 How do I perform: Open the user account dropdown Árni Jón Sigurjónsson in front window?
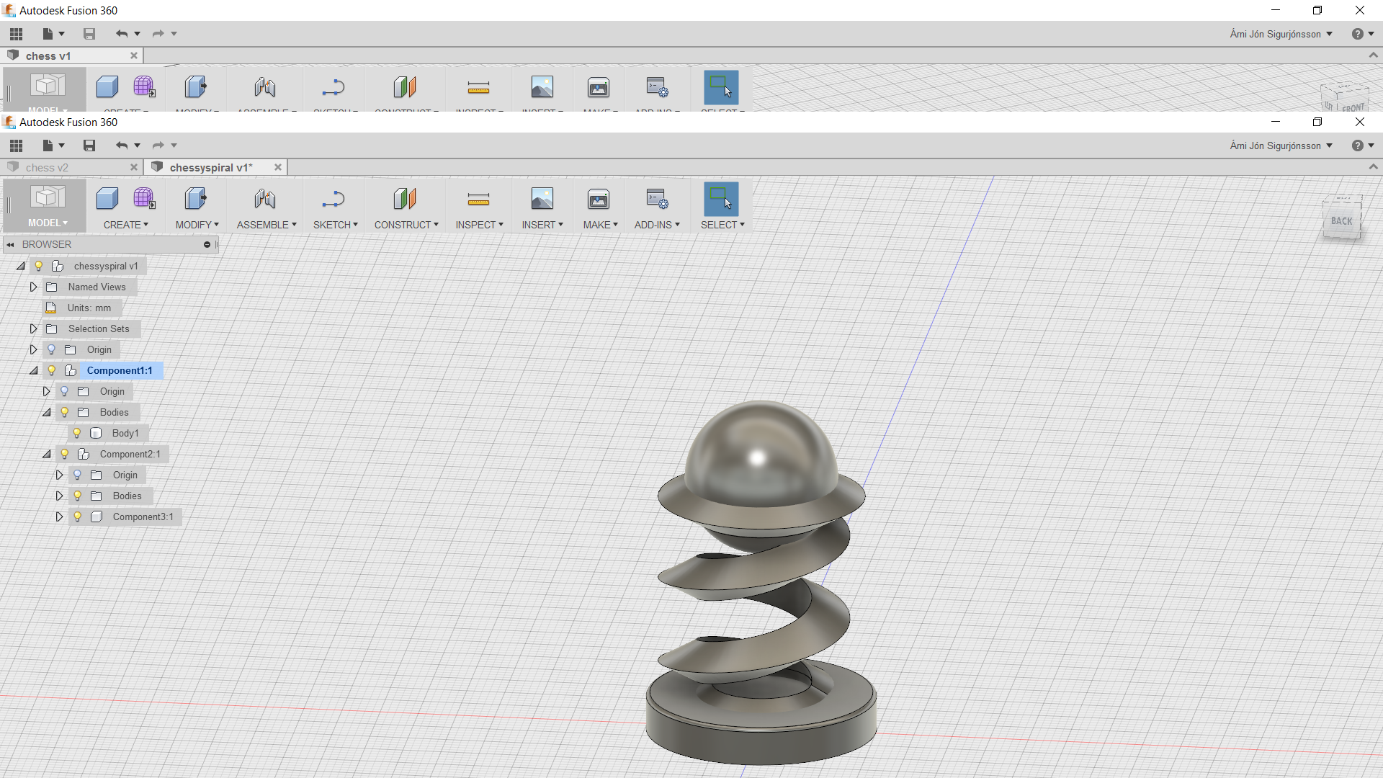pos(1281,146)
